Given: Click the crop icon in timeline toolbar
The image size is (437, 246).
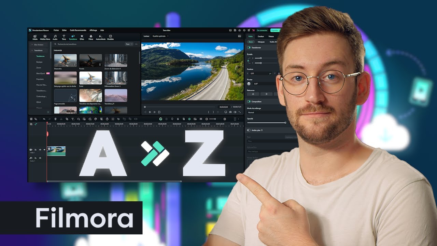Looking at the screenshot, I should [67, 119].
